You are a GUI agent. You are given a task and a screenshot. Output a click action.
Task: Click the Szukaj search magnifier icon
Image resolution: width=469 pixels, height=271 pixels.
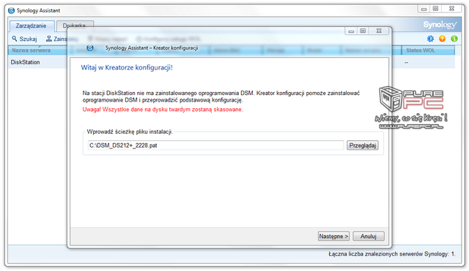[x=14, y=39]
